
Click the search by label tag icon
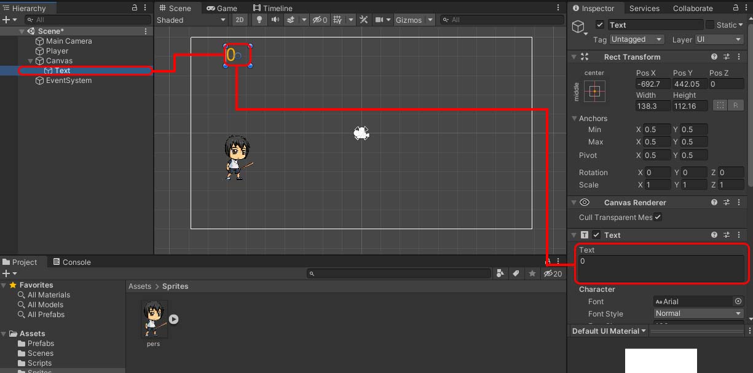pyautogui.click(x=516, y=273)
